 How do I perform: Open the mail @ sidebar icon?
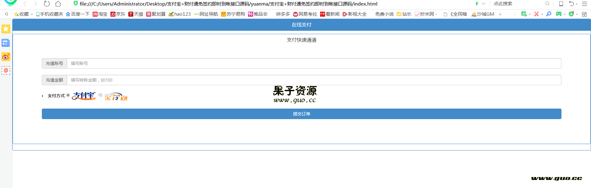[x=6, y=70]
